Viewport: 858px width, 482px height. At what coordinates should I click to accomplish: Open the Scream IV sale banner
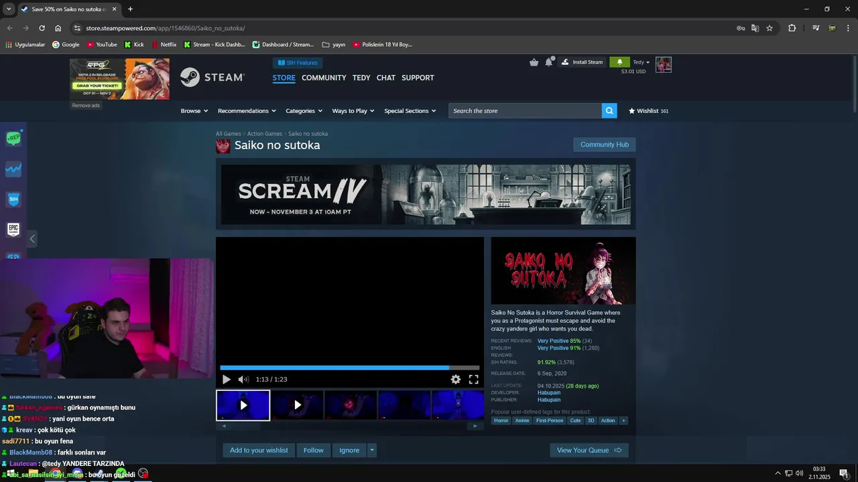pyautogui.click(x=426, y=194)
